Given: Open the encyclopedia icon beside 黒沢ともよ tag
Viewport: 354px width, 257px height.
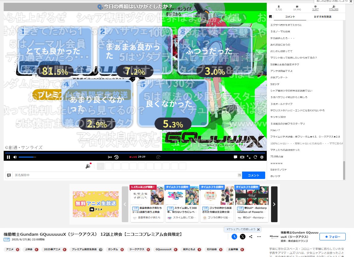Looking at the screenshot, I should pyautogui.click(x=199, y=250).
